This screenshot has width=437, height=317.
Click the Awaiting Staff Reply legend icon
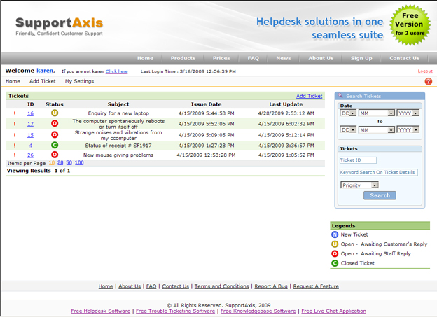(335, 253)
